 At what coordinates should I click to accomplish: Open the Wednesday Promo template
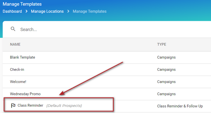pyautogui.click(x=25, y=94)
